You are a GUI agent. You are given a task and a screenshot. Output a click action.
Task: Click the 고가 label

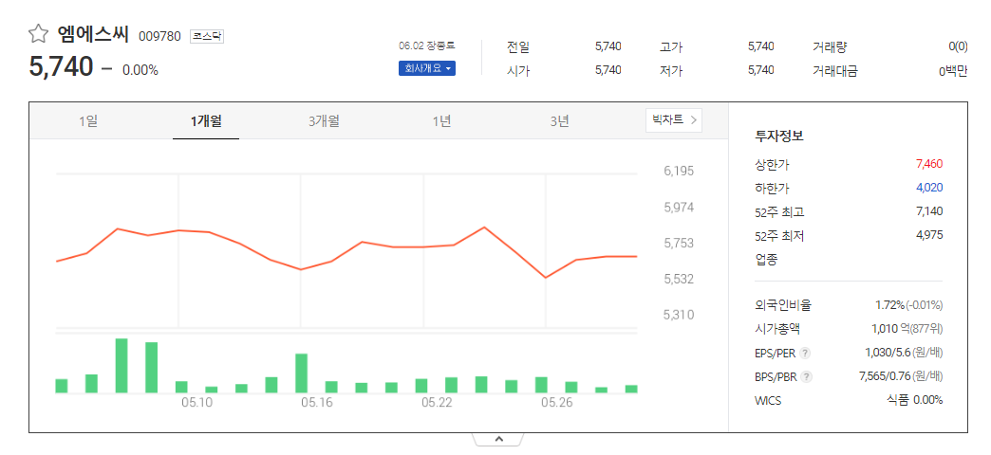[x=671, y=46]
